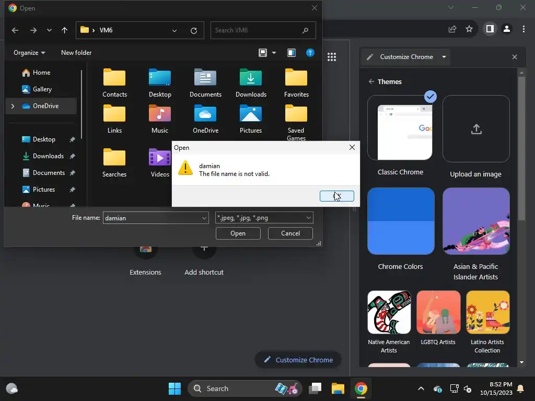
Task: Open the view options dropdown arrow
Action: (x=274, y=53)
